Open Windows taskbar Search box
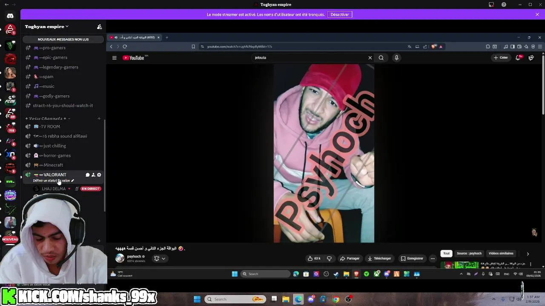545x306 pixels. [x=235, y=299]
